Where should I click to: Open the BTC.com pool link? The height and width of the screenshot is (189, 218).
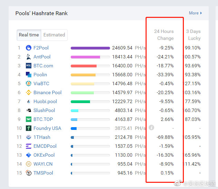(43, 66)
